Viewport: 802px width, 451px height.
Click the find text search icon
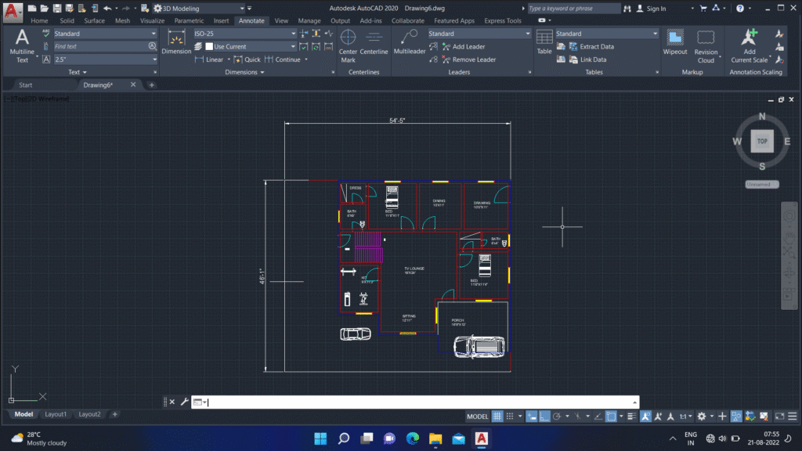[x=152, y=46]
